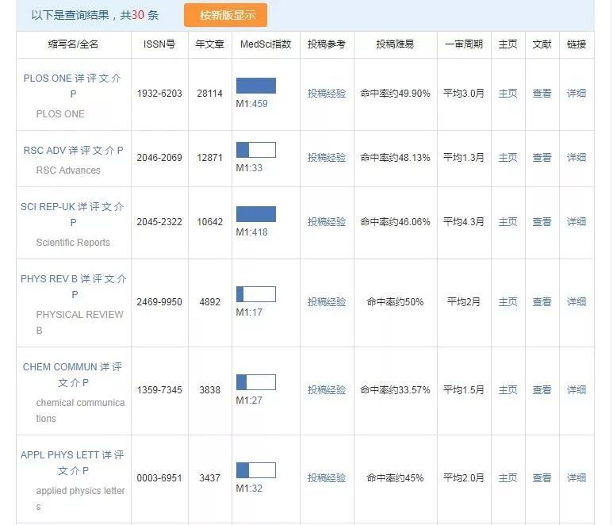The height and width of the screenshot is (525, 613).
Task: Click the MedSci index bar for PLOS ONE
Action: pyautogui.click(x=256, y=86)
